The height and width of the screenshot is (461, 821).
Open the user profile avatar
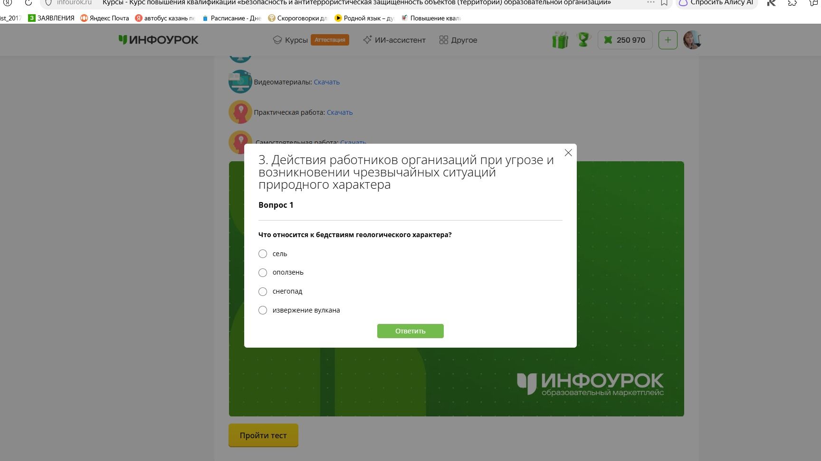692,40
